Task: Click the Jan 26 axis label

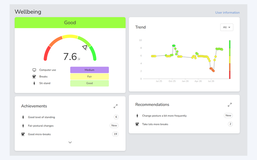Action: point(185,81)
